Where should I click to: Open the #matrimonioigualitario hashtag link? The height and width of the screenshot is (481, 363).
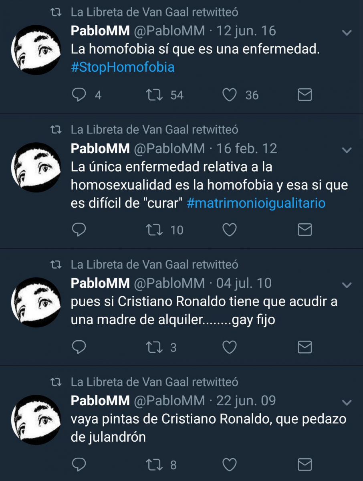pos(256,203)
